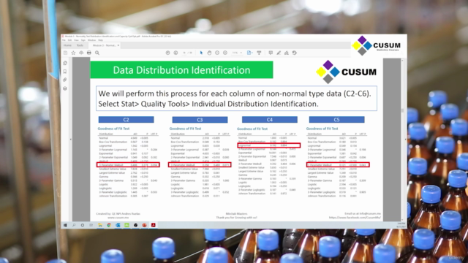Open the Window menu
This screenshot has width=468, height=263.
91,40
